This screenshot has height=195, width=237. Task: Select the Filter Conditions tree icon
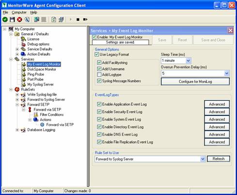click(36, 114)
